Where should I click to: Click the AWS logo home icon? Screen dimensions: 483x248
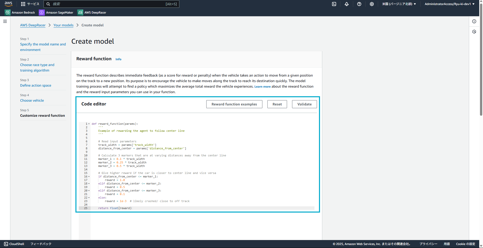[8, 4]
